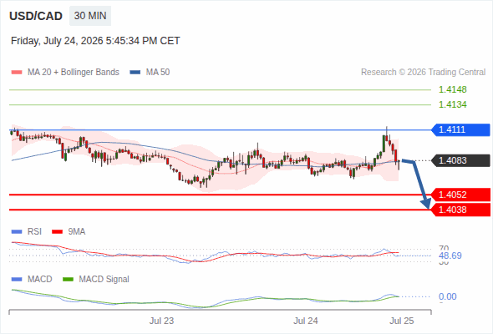Screen dimensions: 493x334
Task: Click the Jul 25 axis label
Action: coord(402,321)
